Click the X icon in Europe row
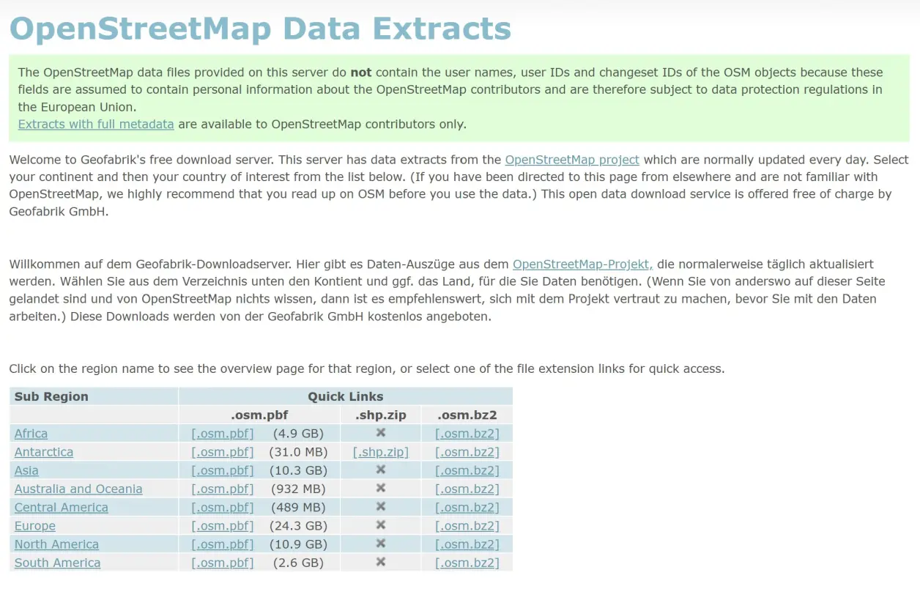This screenshot has height=589, width=920. click(381, 525)
